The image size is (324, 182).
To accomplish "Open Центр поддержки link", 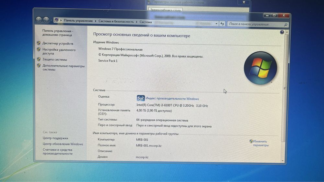I will click(x=55, y=138).
